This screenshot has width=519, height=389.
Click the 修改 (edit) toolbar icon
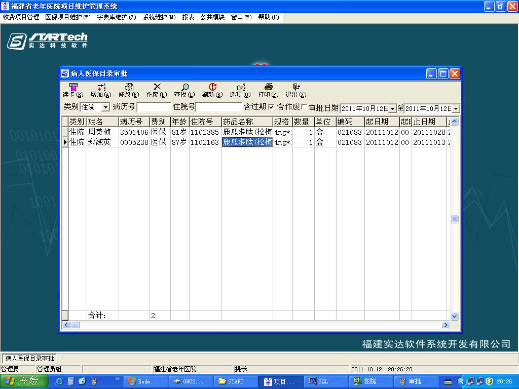[x=129, y=87]
